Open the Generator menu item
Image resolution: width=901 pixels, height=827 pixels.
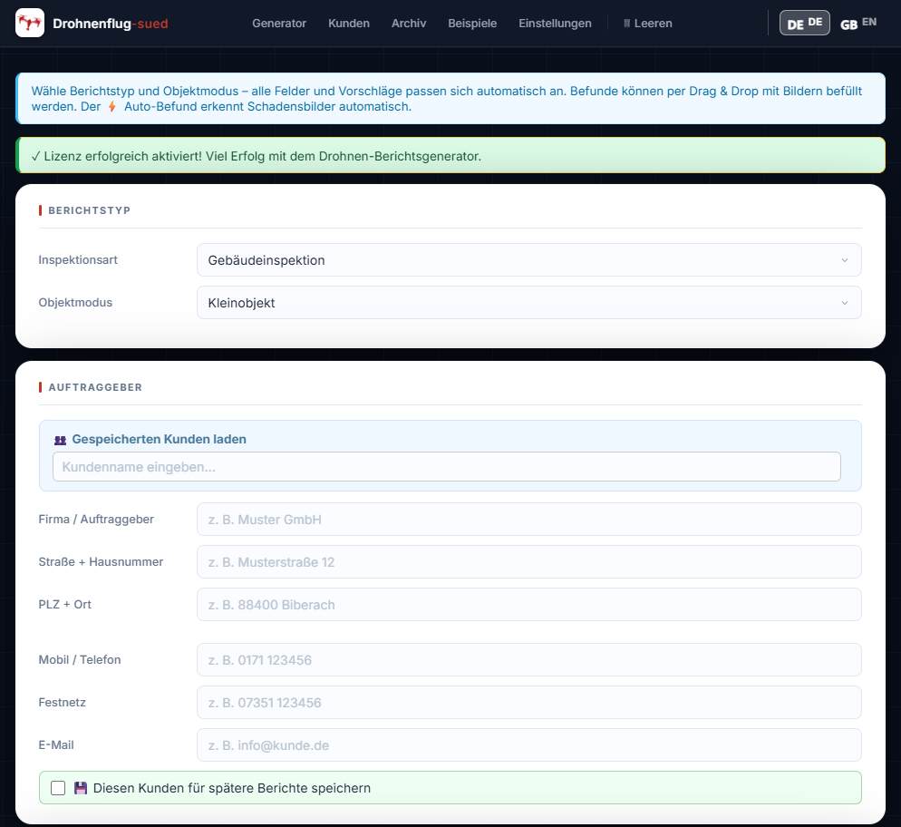(x=279, y=24)
